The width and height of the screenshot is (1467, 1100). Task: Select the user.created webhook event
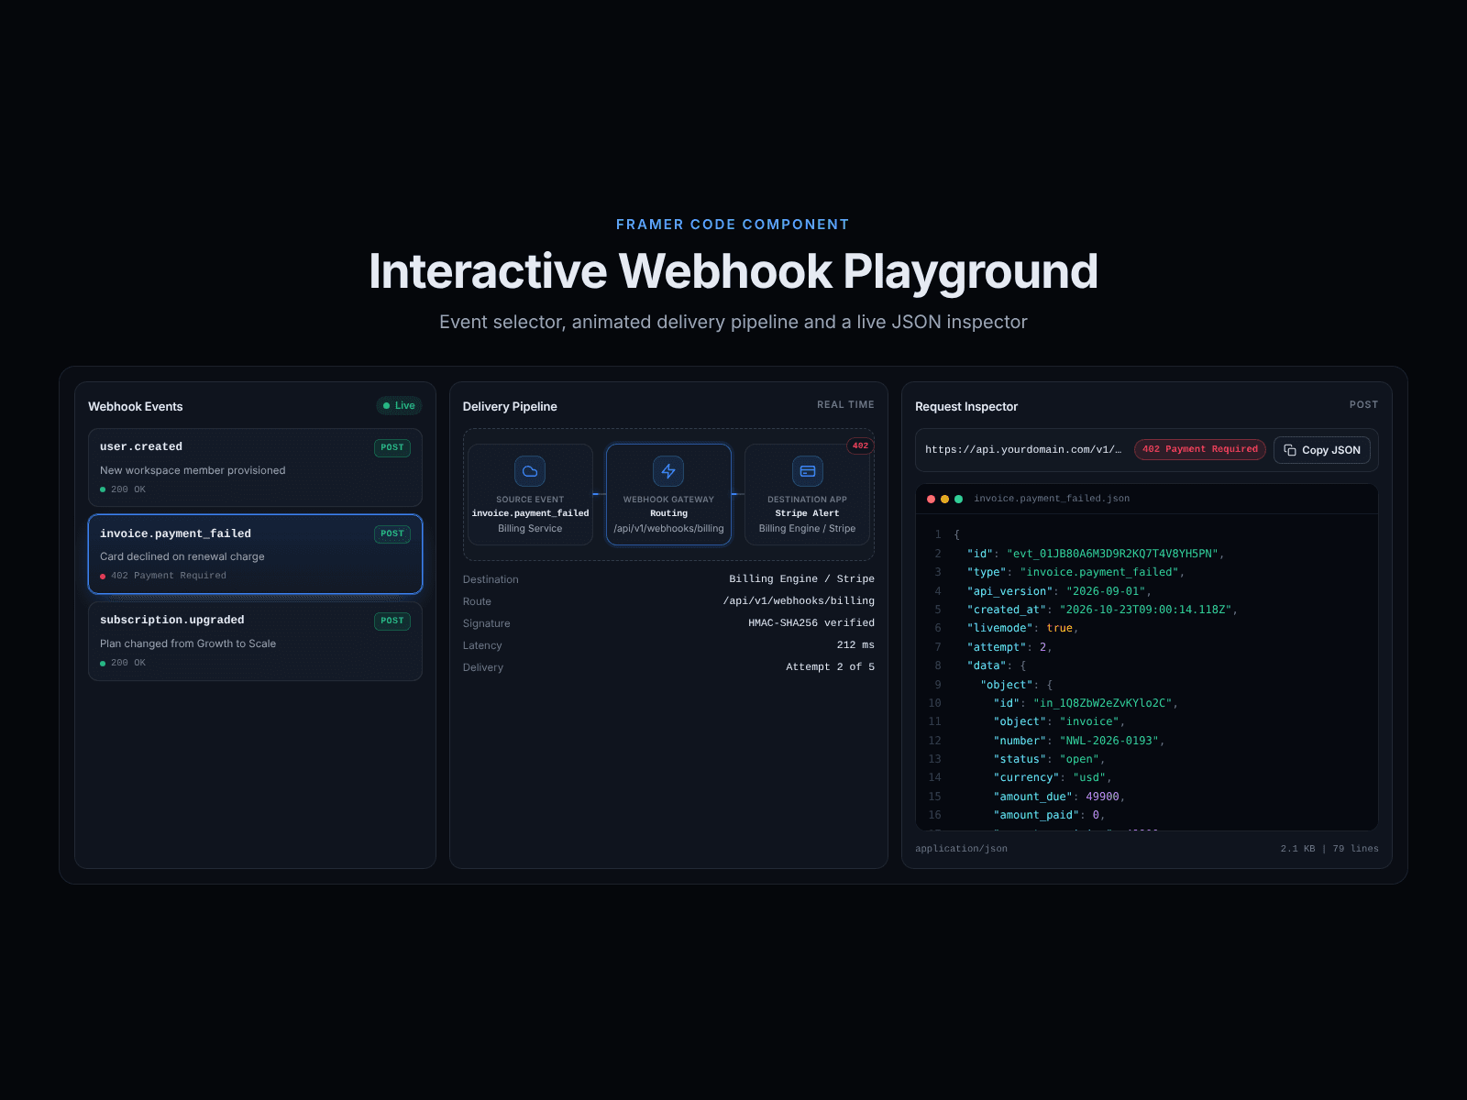[x=255, y=467]
